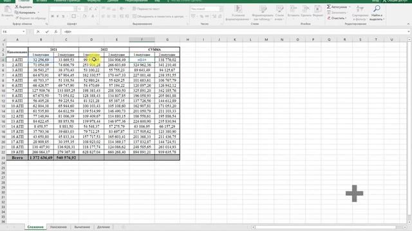Click Merge and Center (Объединить и поместить в центре)
The height and width of the screenshot is (231, 412).
tap(158, 16)
